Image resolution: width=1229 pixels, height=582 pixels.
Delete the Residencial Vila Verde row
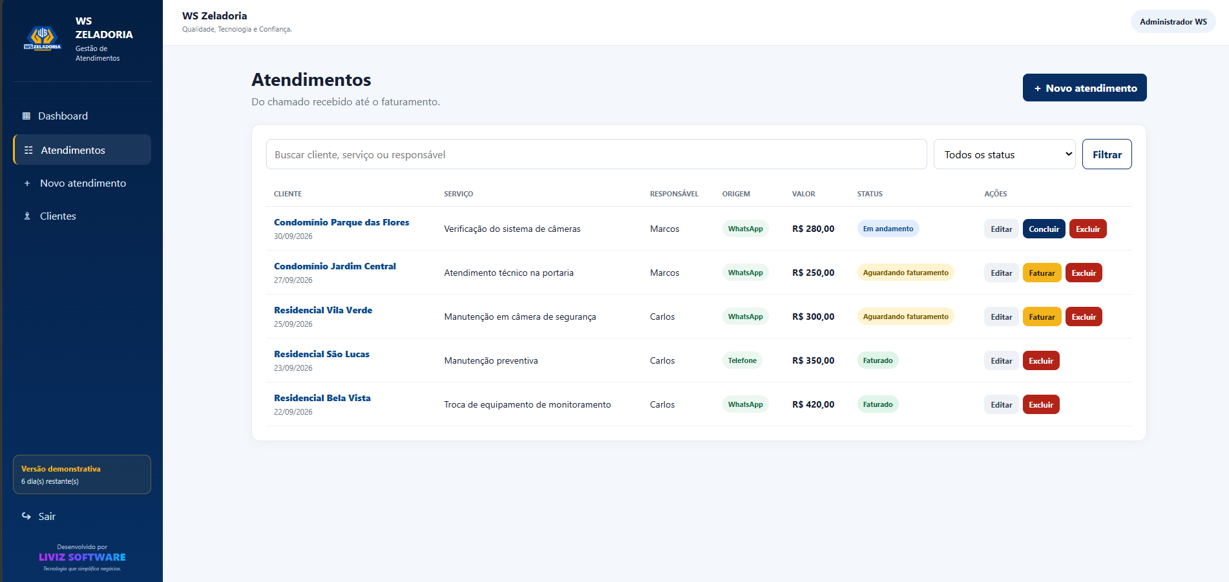[1084, 317]
